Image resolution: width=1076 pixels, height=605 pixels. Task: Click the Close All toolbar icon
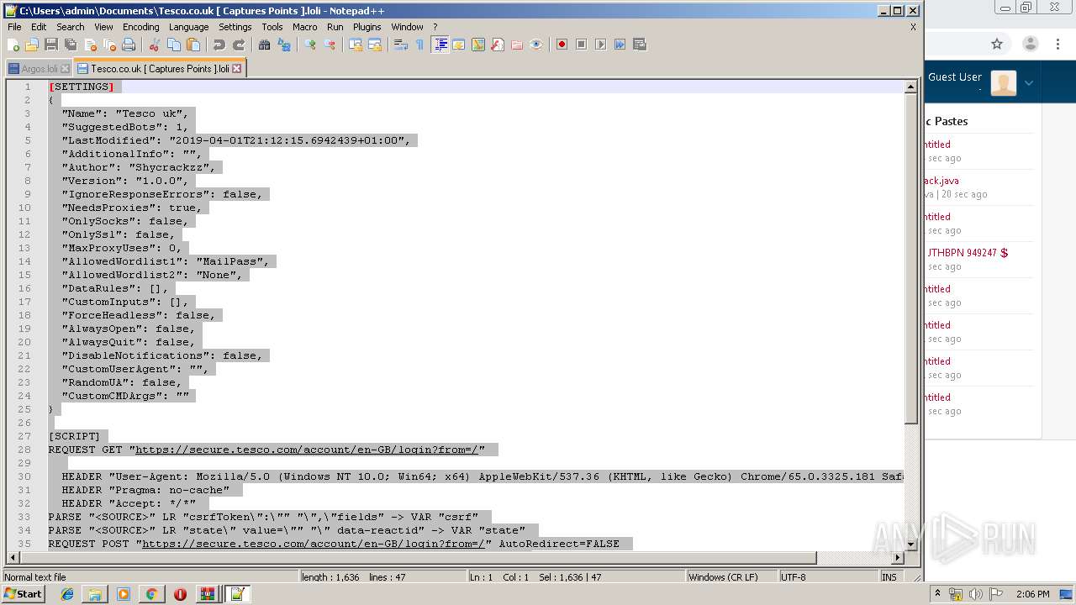109,45
